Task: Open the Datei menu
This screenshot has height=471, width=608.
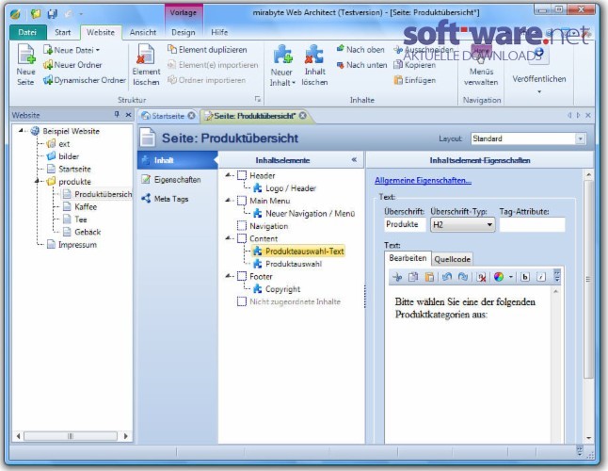Action: point(27,32)
